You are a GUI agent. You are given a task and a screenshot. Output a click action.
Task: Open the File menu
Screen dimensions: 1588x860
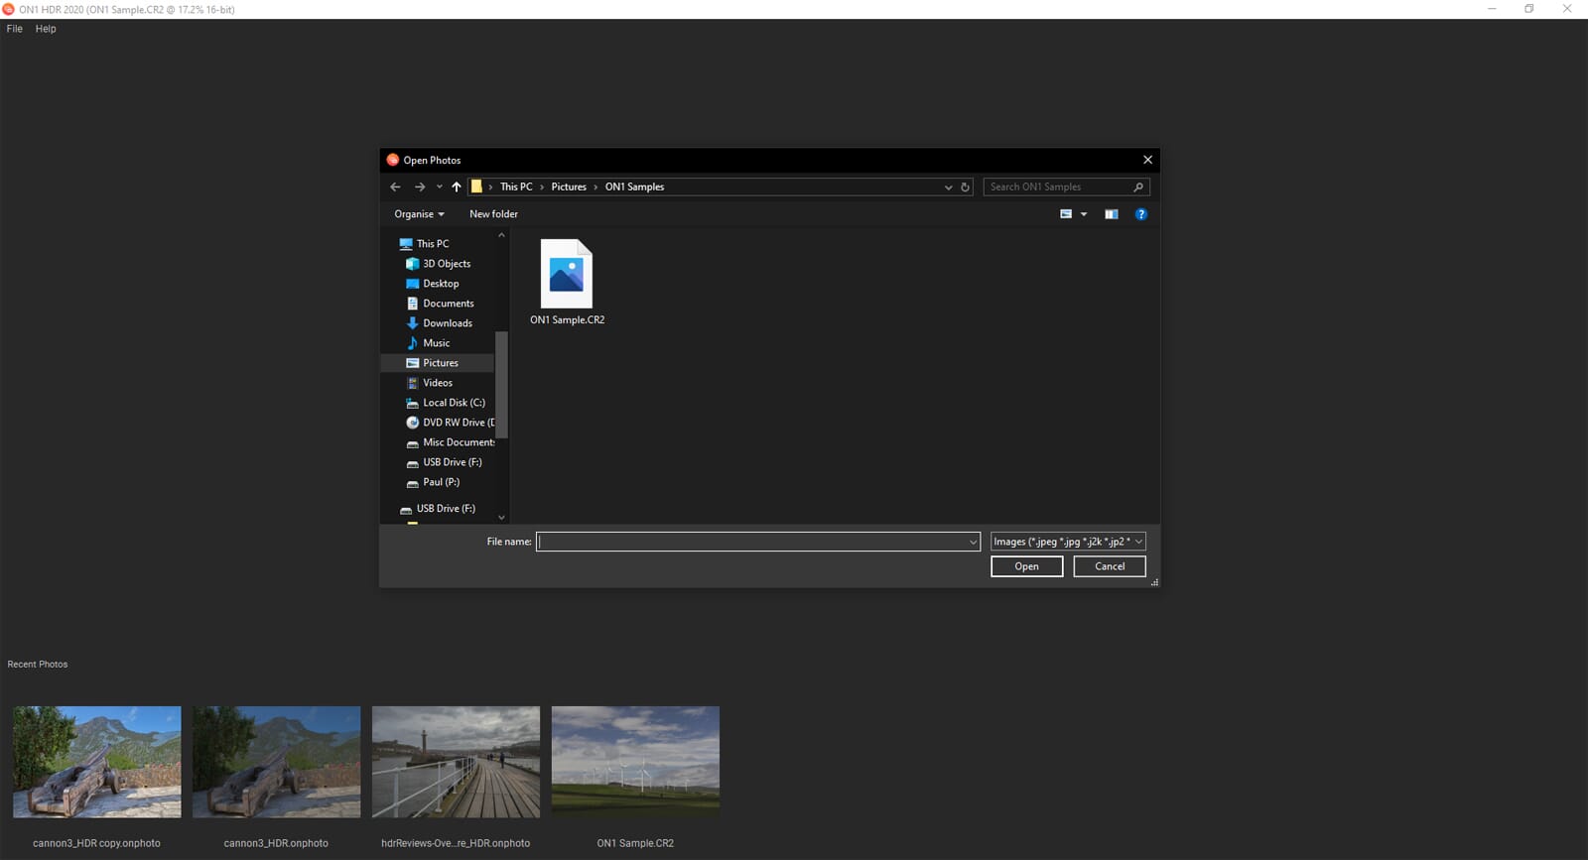[x=15, y=29]
